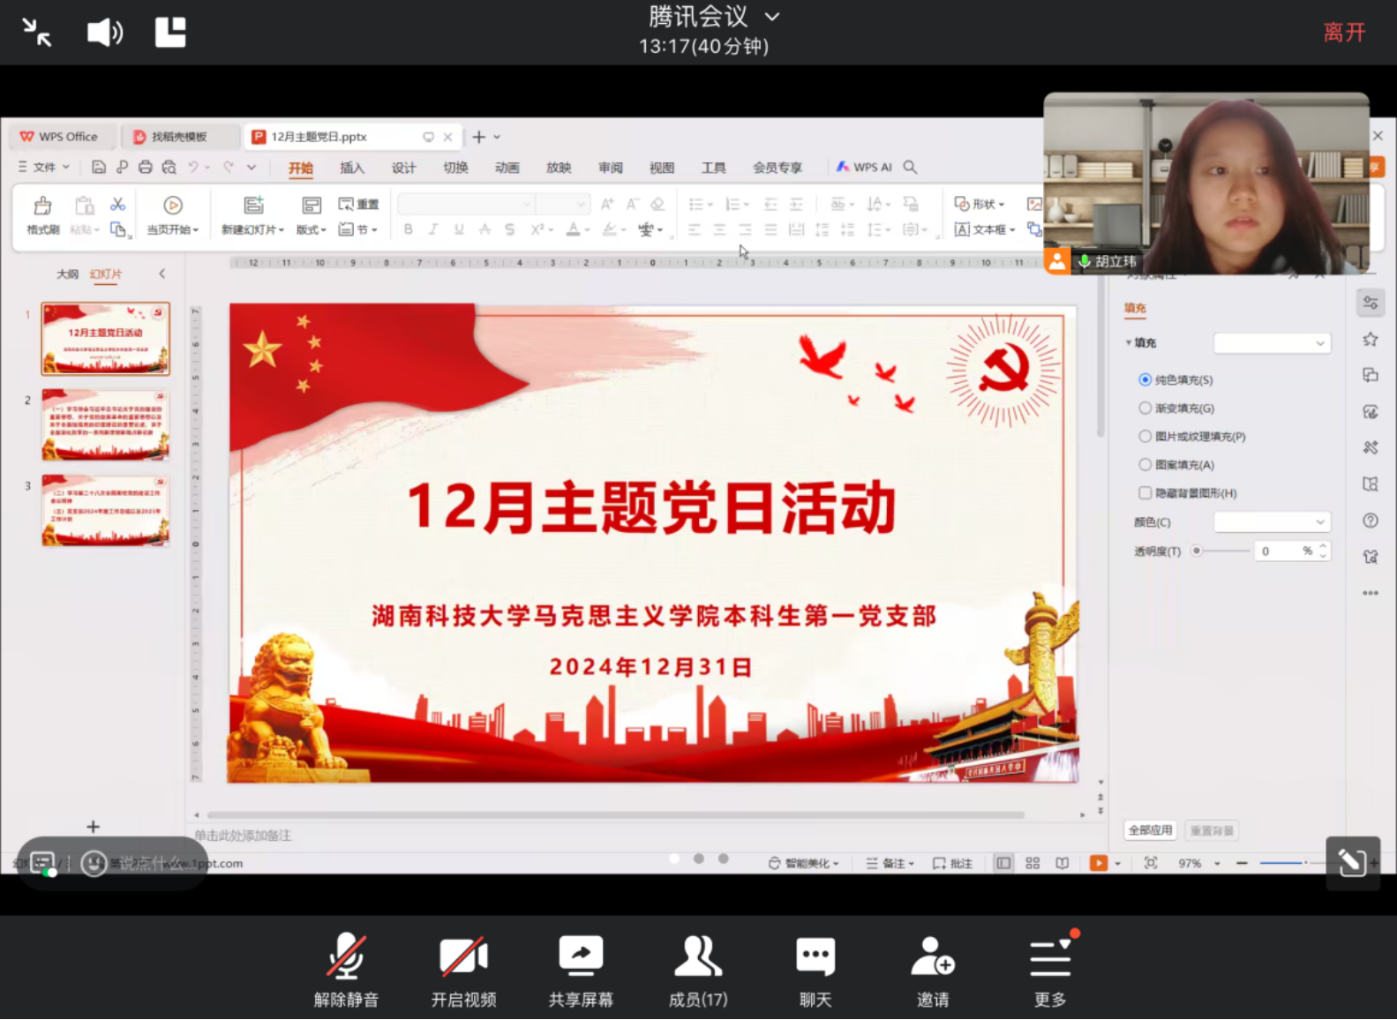Start screen sharing with 共享屏幕

tap(581, 969)
